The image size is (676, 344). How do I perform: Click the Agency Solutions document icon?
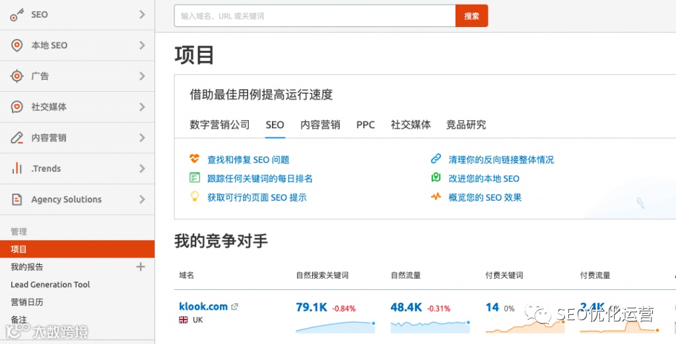pos(17,199)
